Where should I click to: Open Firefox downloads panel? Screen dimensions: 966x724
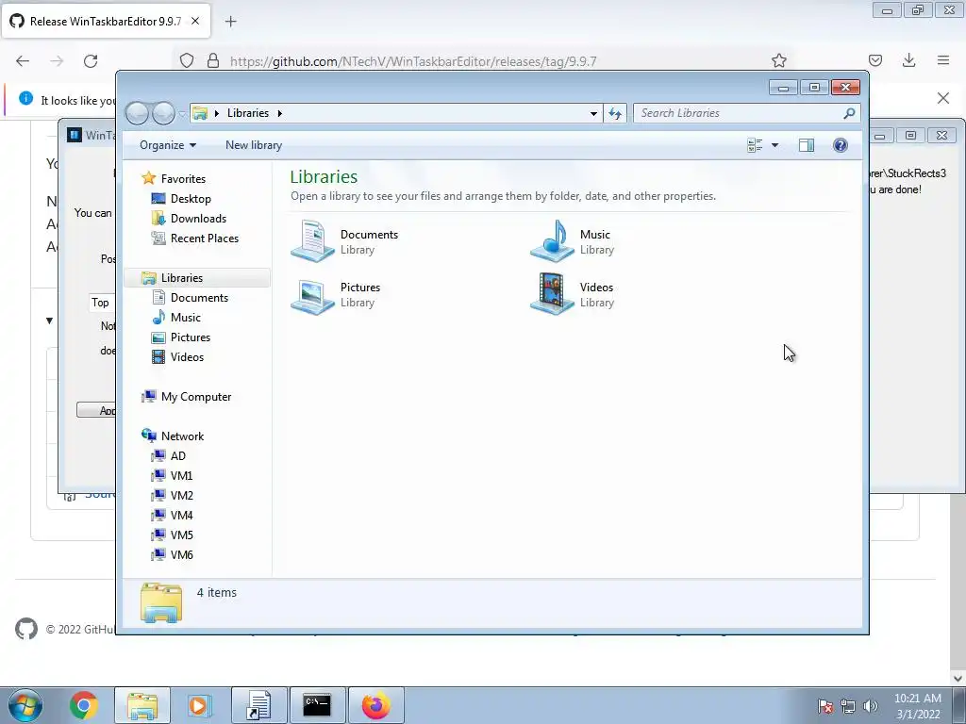[x=908, y=60]
